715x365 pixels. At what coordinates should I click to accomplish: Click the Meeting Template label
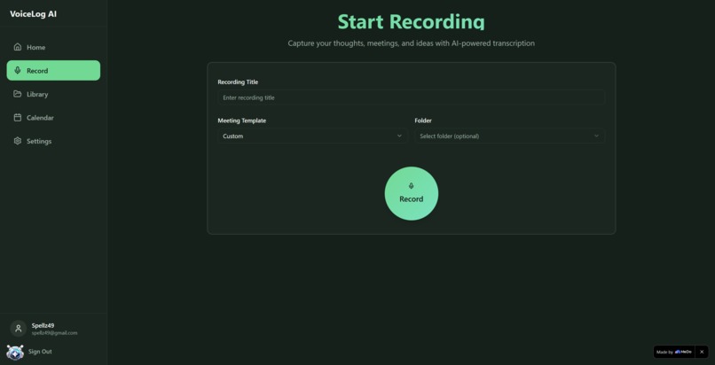coord(241,120)
